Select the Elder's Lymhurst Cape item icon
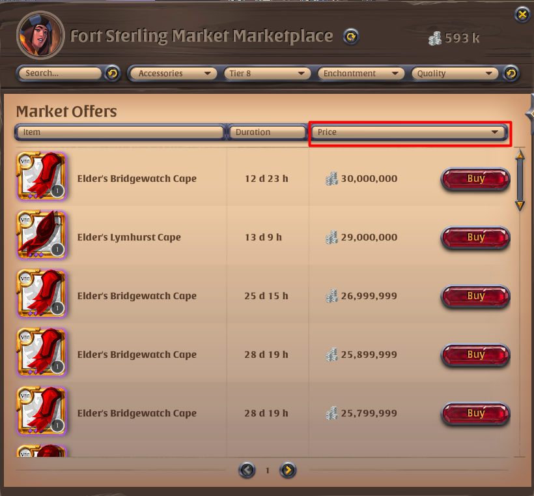Viewport: 534px width, 496px height. [x=42, y=235]
